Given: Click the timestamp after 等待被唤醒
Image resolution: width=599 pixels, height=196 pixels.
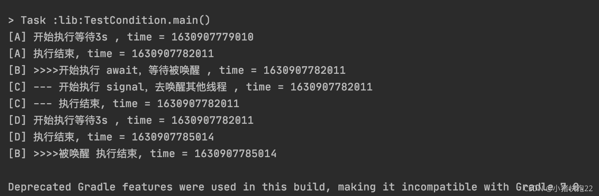Looking at the screenshot, I should 304,70.
